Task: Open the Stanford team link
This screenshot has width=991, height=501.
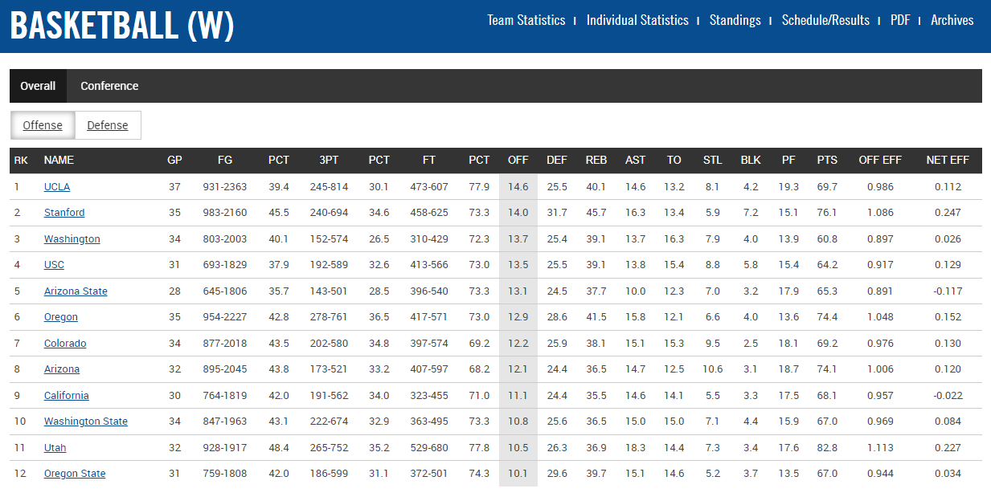Action: pos(64,213)
